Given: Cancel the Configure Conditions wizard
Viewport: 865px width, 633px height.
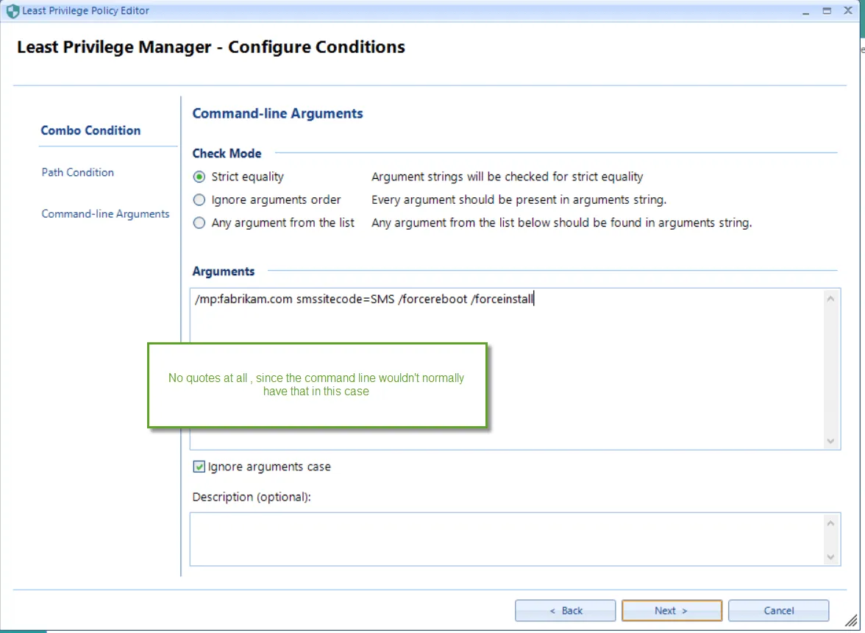Looking at the screenshot, I should (x=778, y=610).
